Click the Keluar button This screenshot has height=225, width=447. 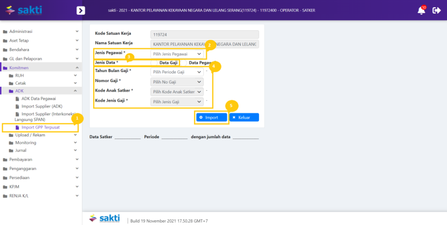pyautogui.click(x=244, y=117)
